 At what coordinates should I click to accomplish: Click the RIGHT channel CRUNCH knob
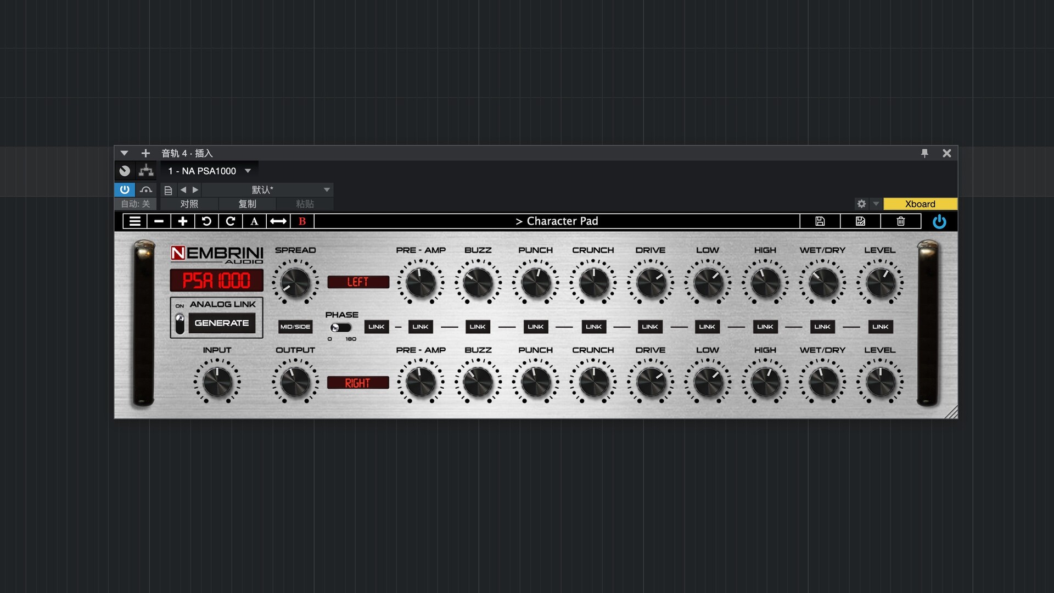pyautogui.click(x=593, y=382)
